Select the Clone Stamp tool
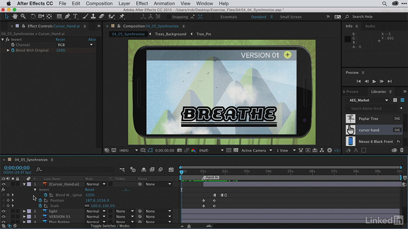The image size is (408, 229). click(93, 16)
